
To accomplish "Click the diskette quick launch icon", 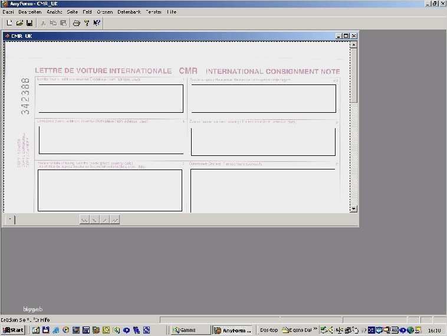I will [45, 330].
